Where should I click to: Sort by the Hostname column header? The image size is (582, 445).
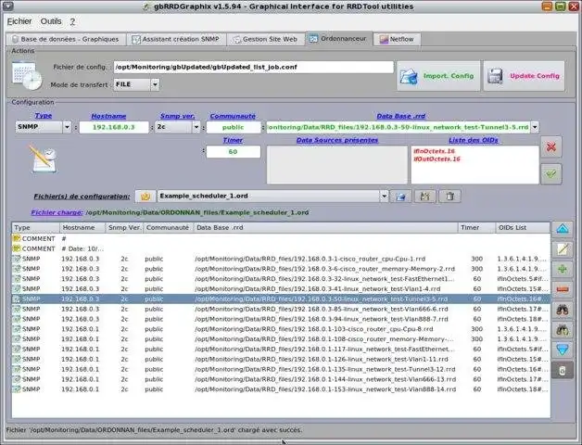82,228
